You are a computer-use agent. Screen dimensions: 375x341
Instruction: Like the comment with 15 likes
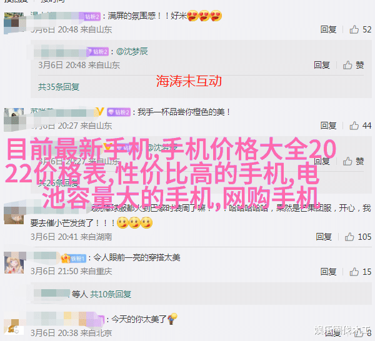click(x=360, y=272)
